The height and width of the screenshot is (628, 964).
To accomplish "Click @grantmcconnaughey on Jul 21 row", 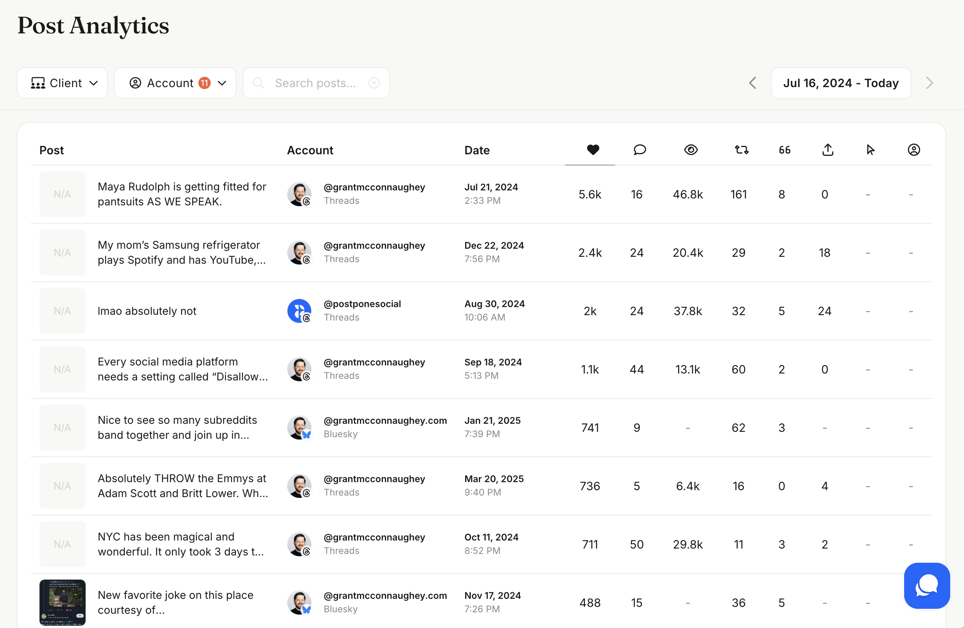I will click(374, 187).
